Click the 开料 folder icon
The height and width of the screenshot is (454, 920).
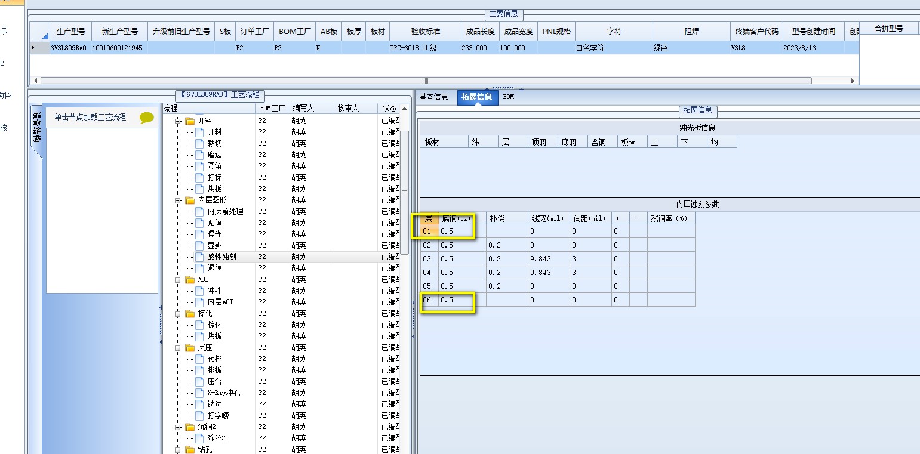click(190, 121)
